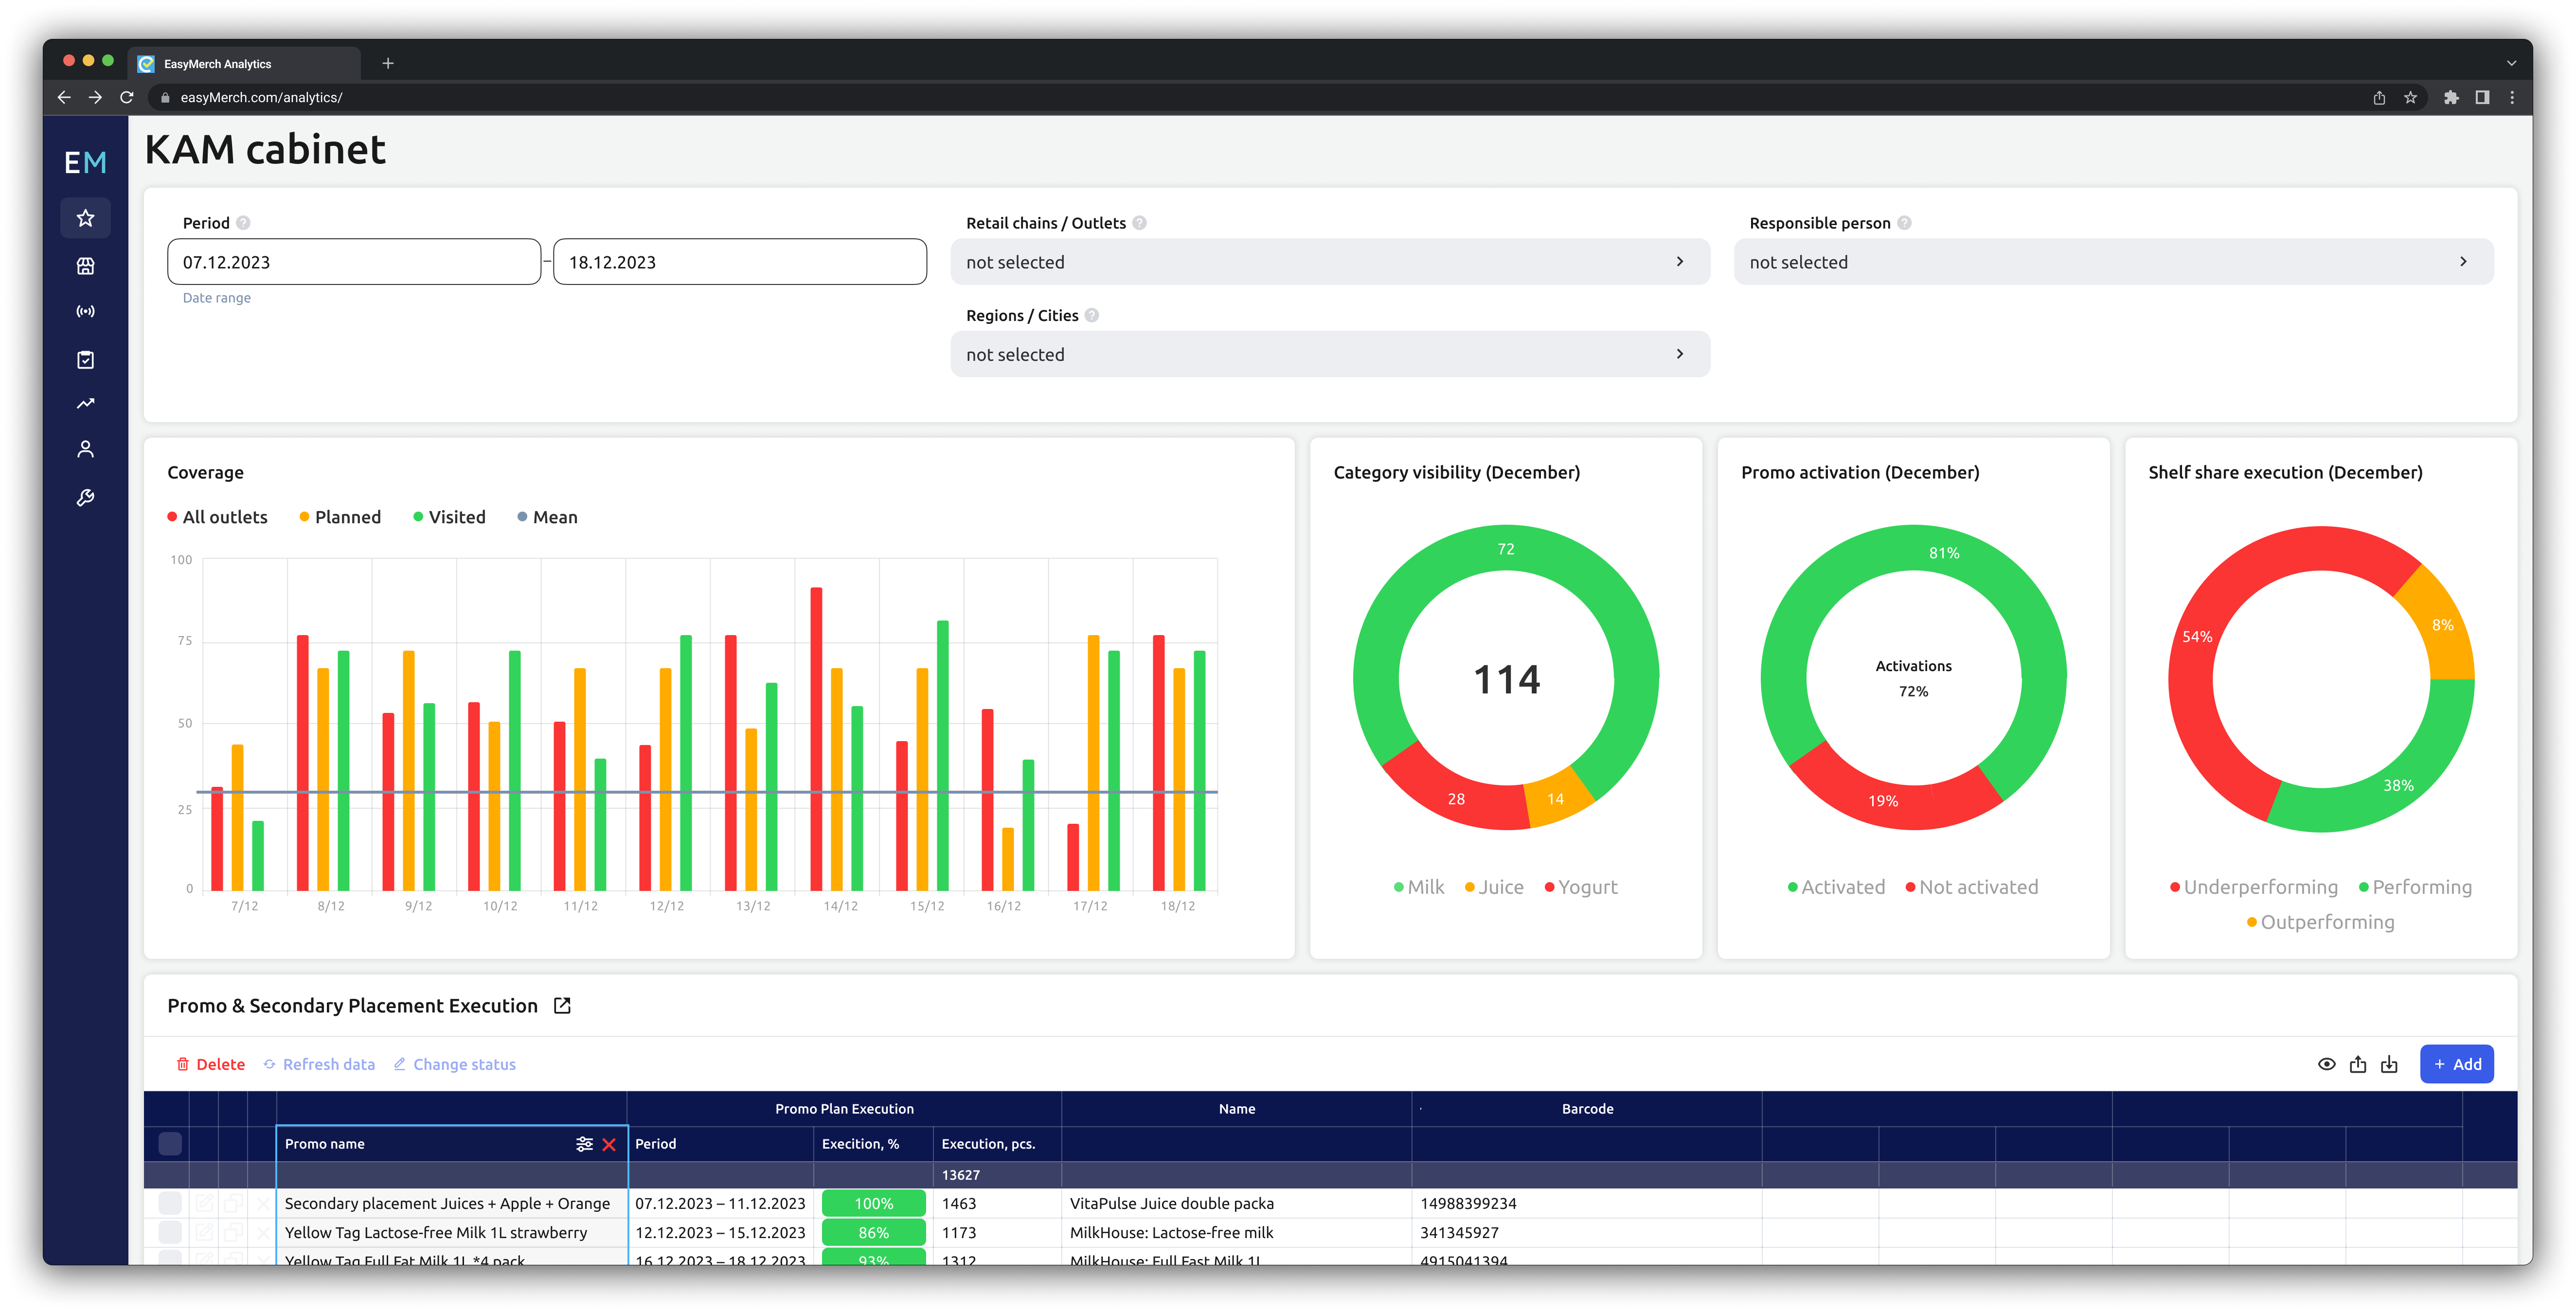Click the start date field 07.12.2023
The width and height of the screenshot is (2576, 1312).
pyautogui.click(x=354, y=262)
